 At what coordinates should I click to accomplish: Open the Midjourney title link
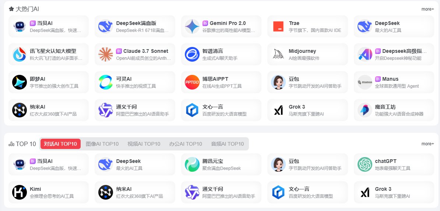coord(302,51)
